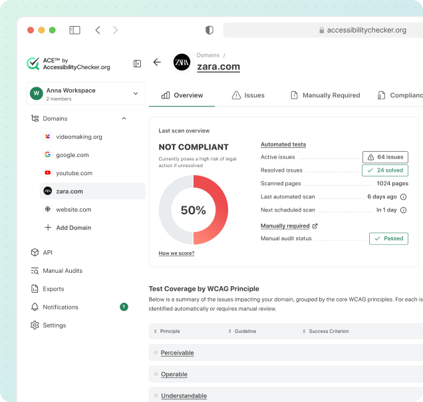
Task: Click the Domains tree icon
Action: [x=35, y=118]
